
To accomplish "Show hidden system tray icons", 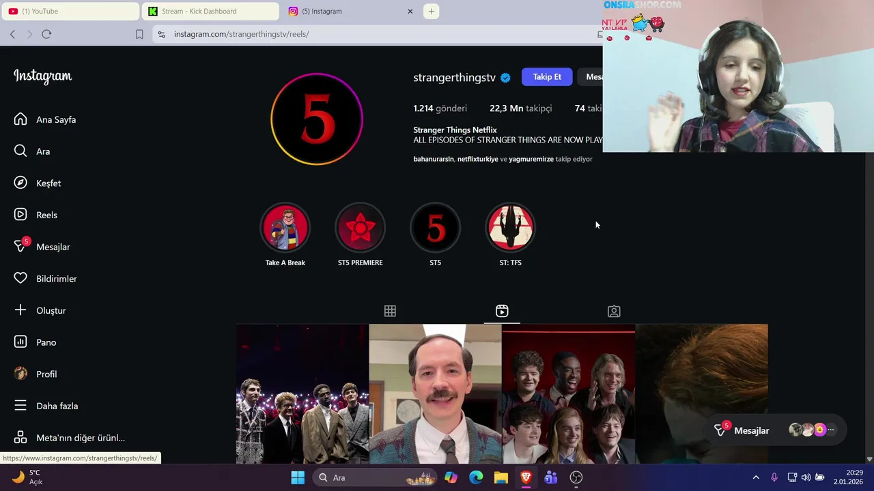I will click(756, 477).
